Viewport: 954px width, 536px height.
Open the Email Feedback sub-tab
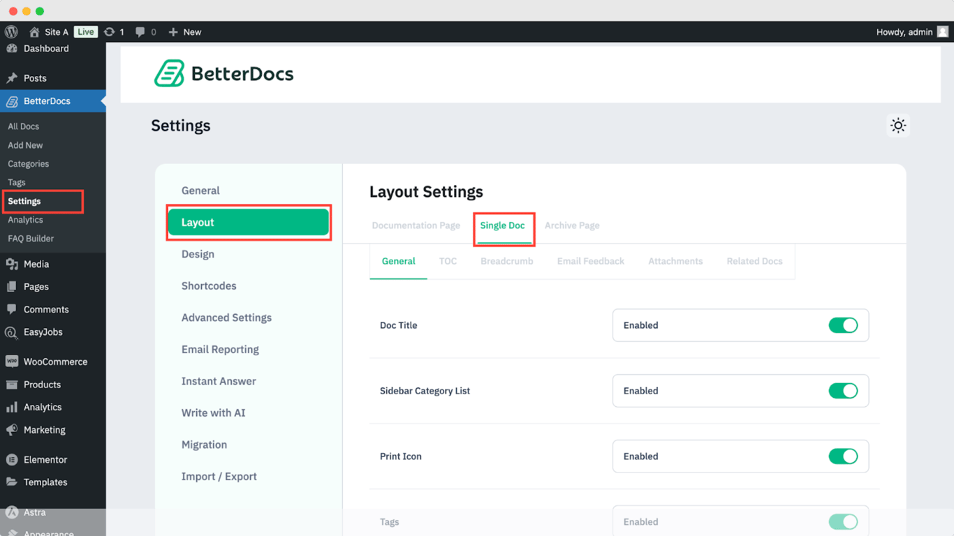(x=591, y=261)
